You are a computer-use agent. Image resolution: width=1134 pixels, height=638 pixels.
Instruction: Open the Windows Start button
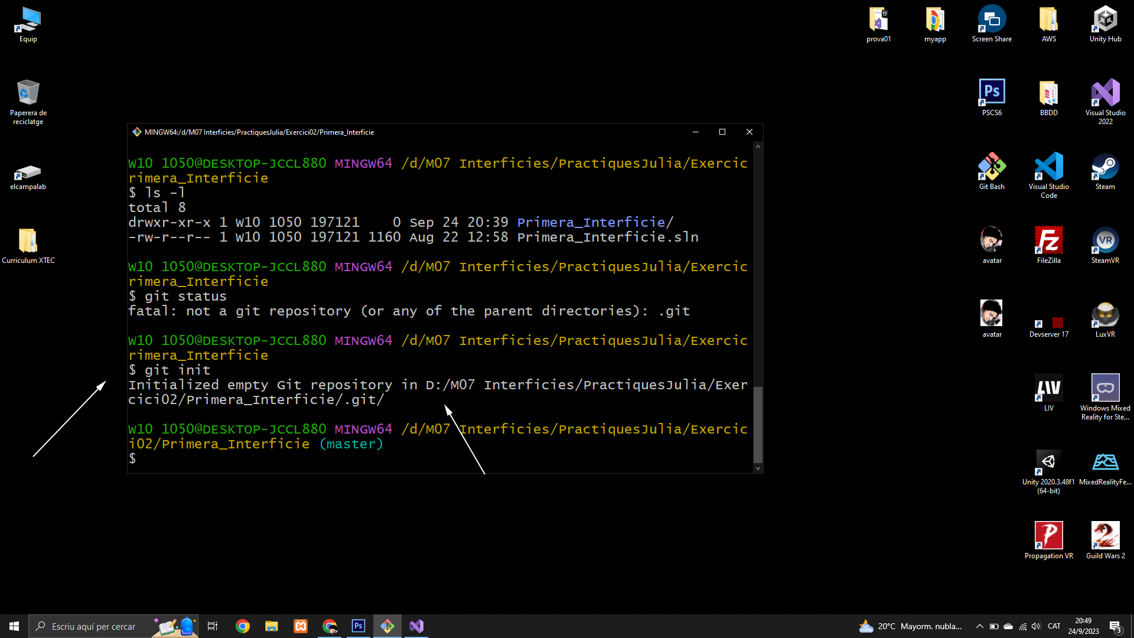14,626
